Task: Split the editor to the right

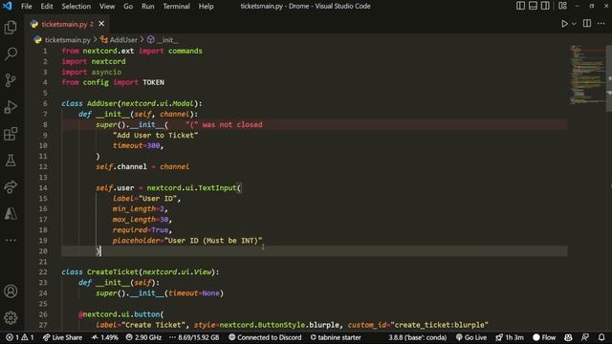Action: [586, 23]
